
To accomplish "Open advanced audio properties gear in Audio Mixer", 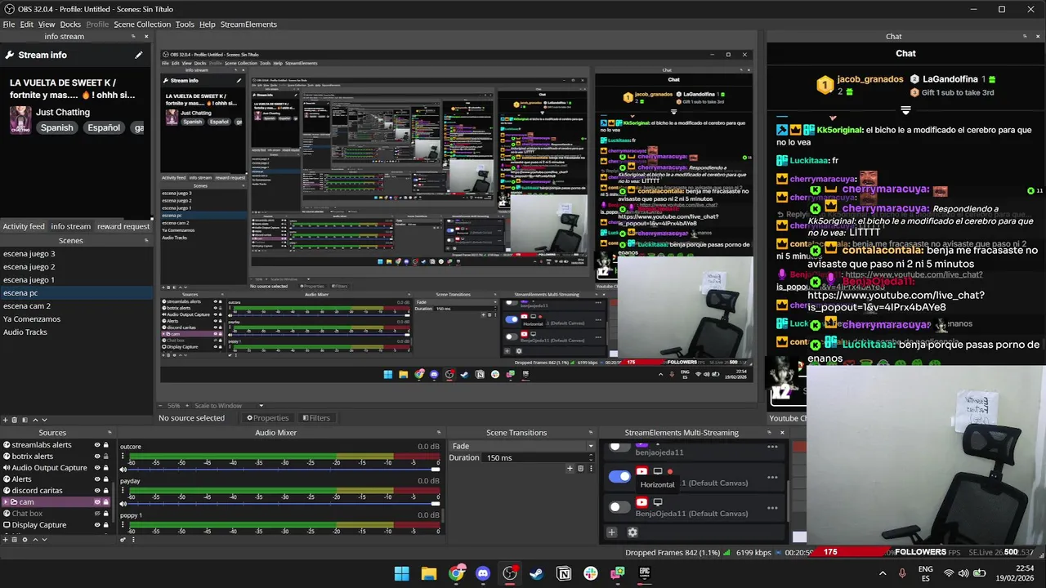I will point(123,539).
